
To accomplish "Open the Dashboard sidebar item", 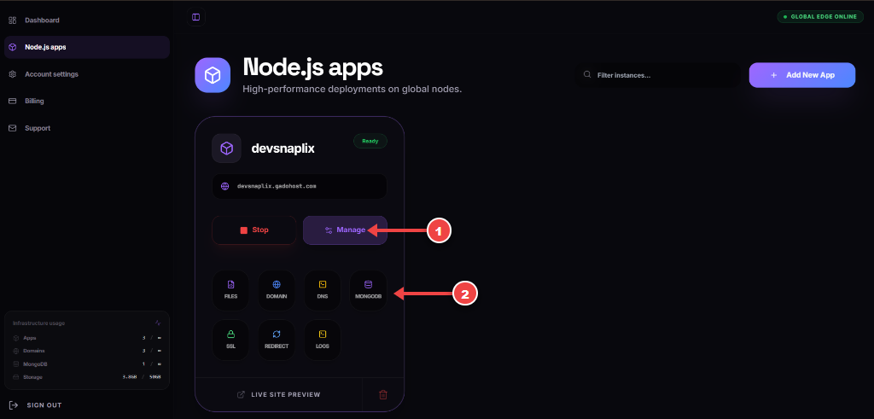I will click(x=86, y=20).
